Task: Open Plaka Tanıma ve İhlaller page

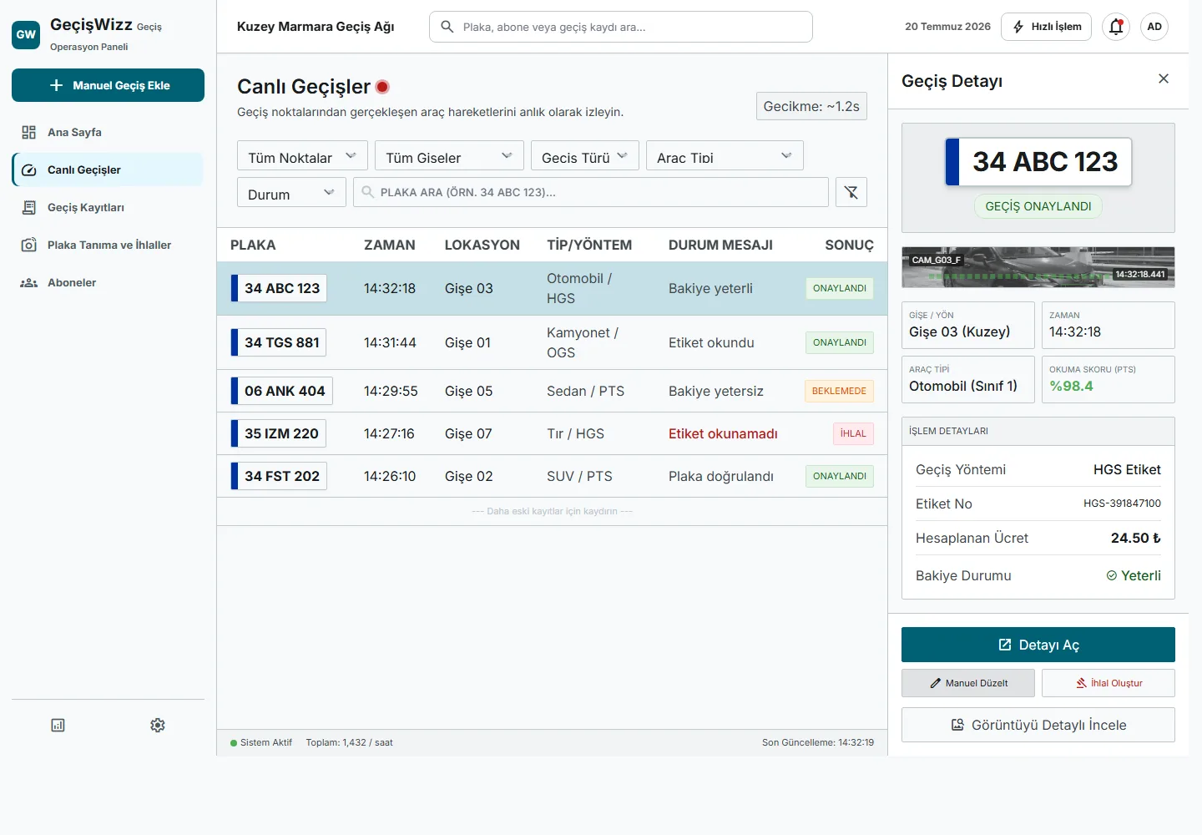Action: click(108, 245)
